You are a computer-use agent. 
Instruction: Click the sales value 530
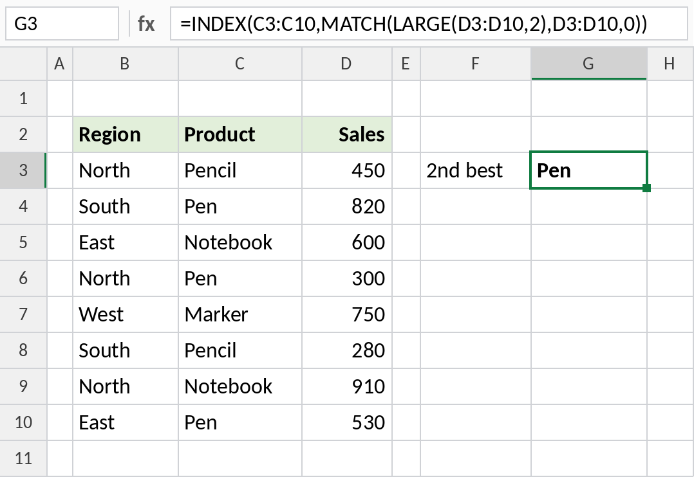[x=346, y=422]
